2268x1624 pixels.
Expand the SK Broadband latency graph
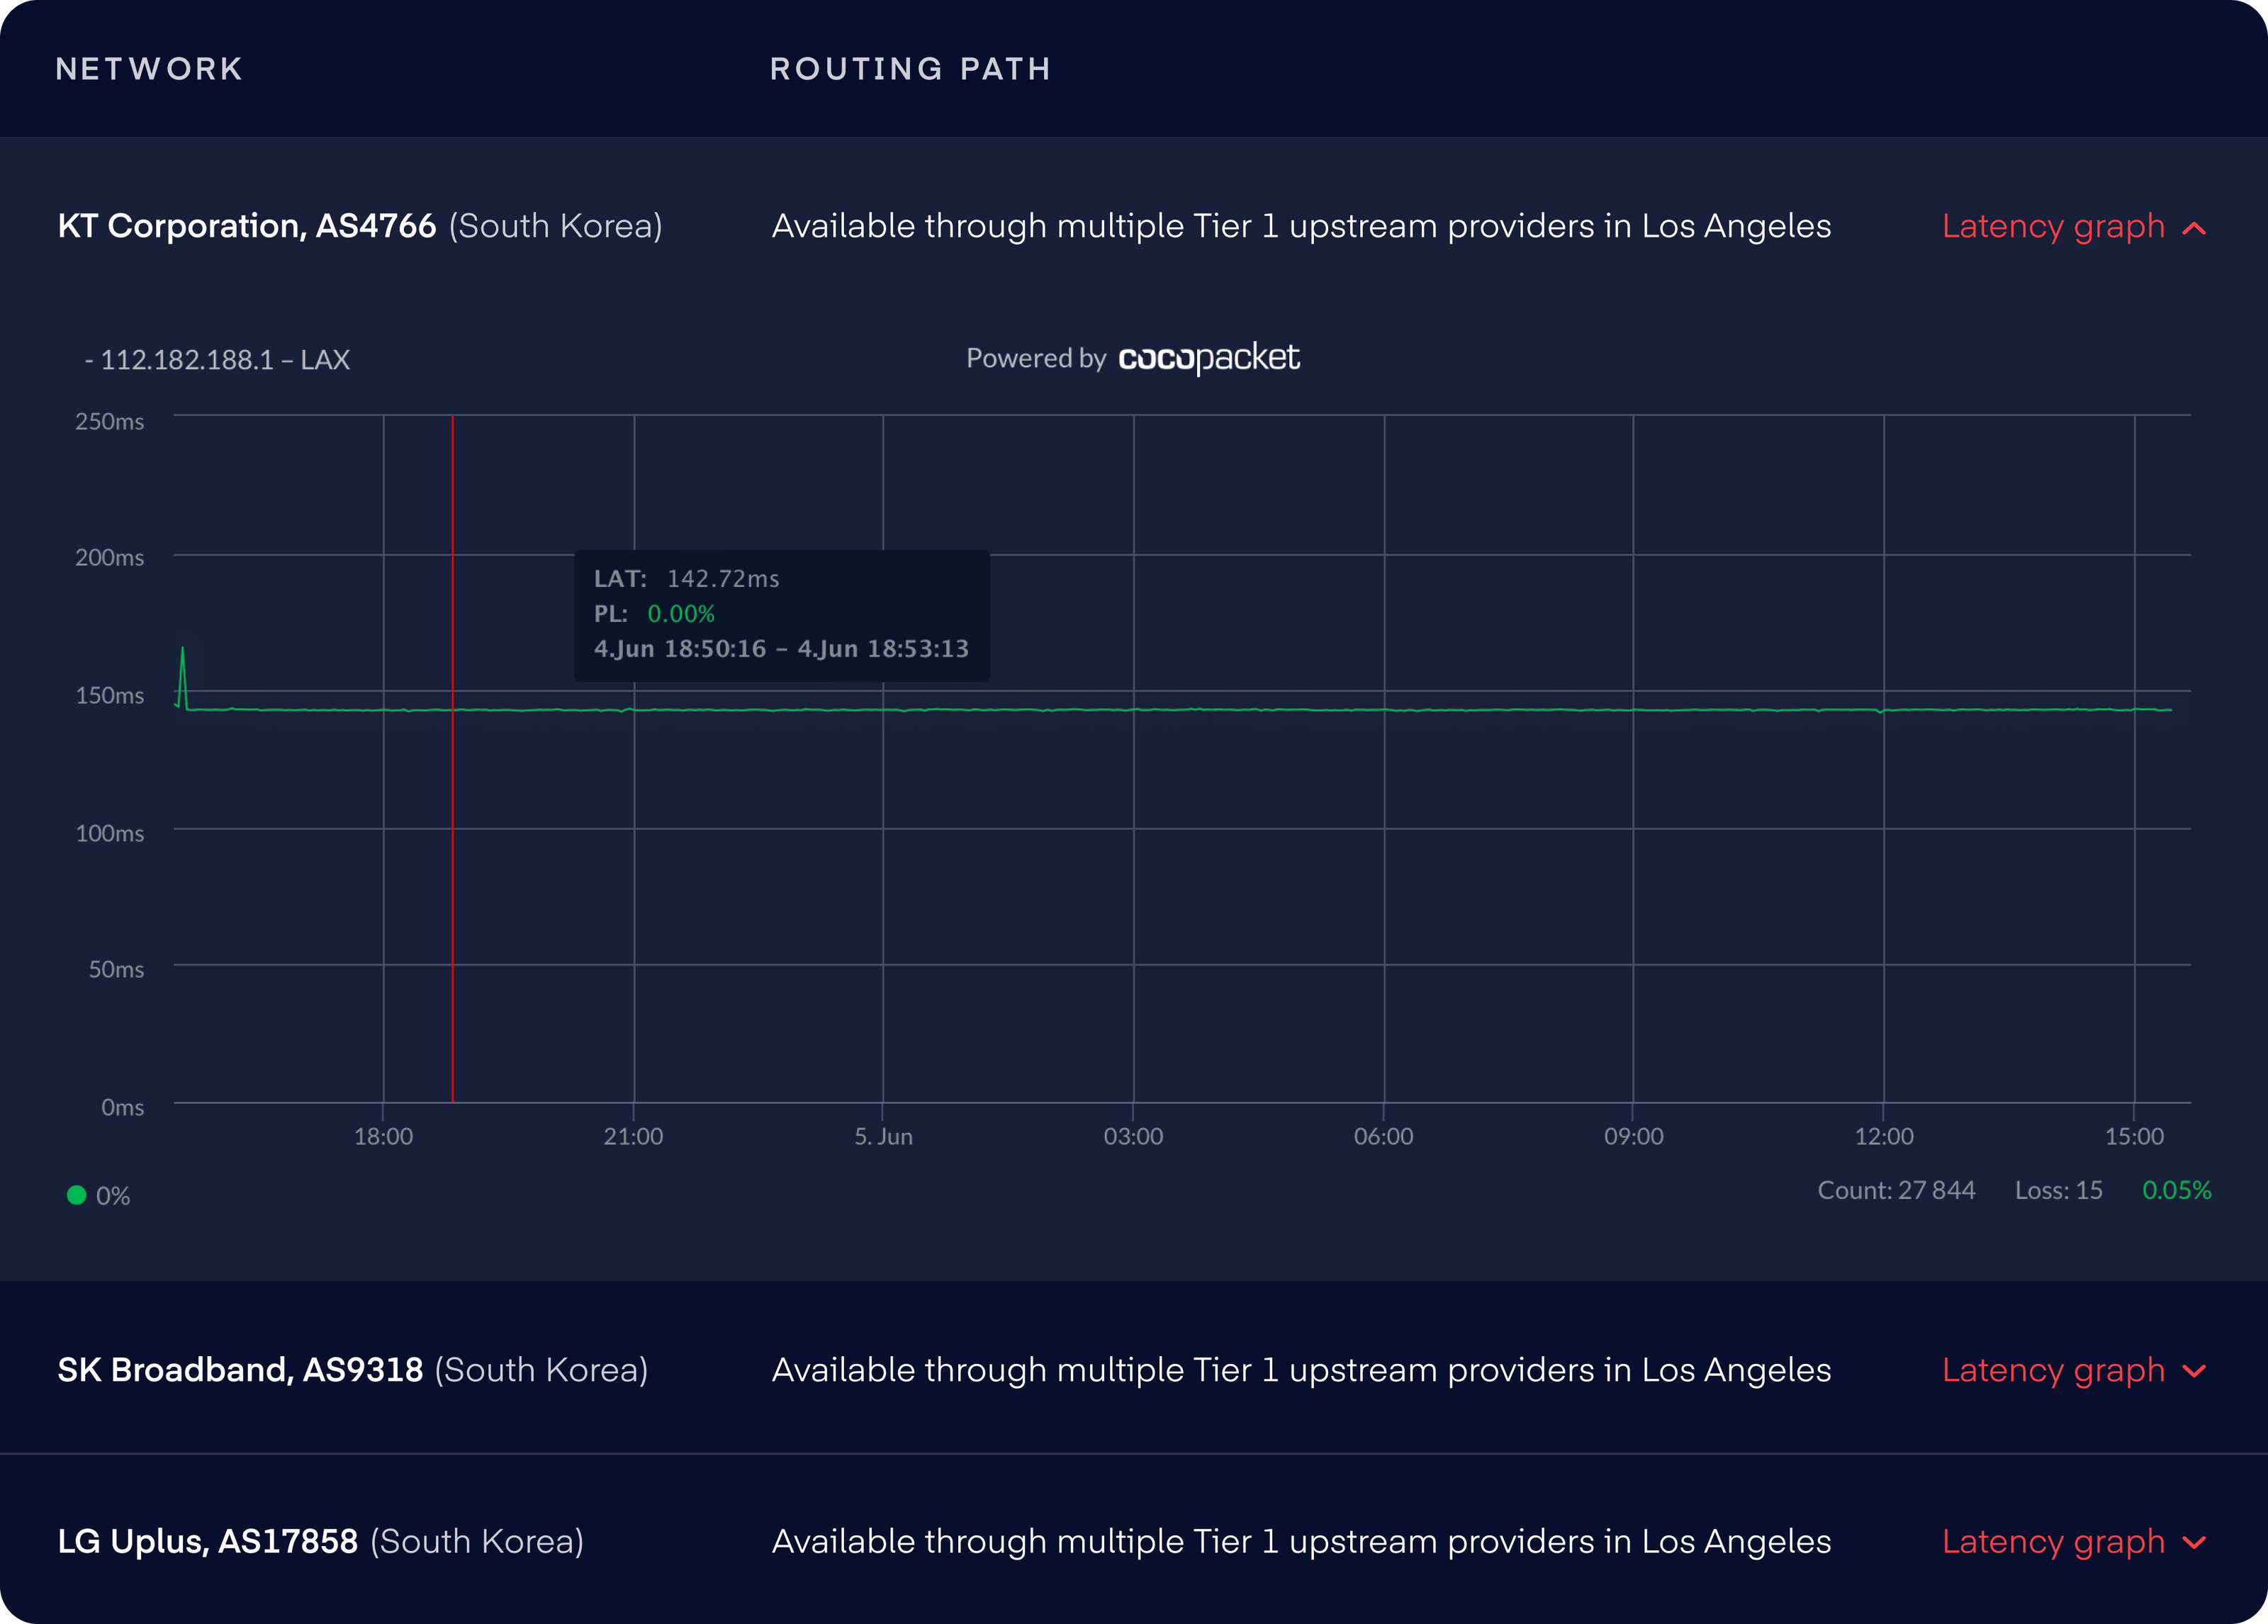2074,1370
